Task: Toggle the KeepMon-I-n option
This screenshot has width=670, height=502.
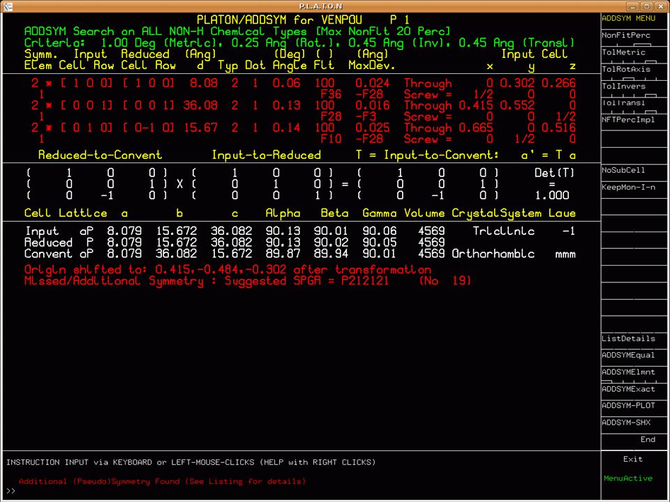Action: (627, 188)
